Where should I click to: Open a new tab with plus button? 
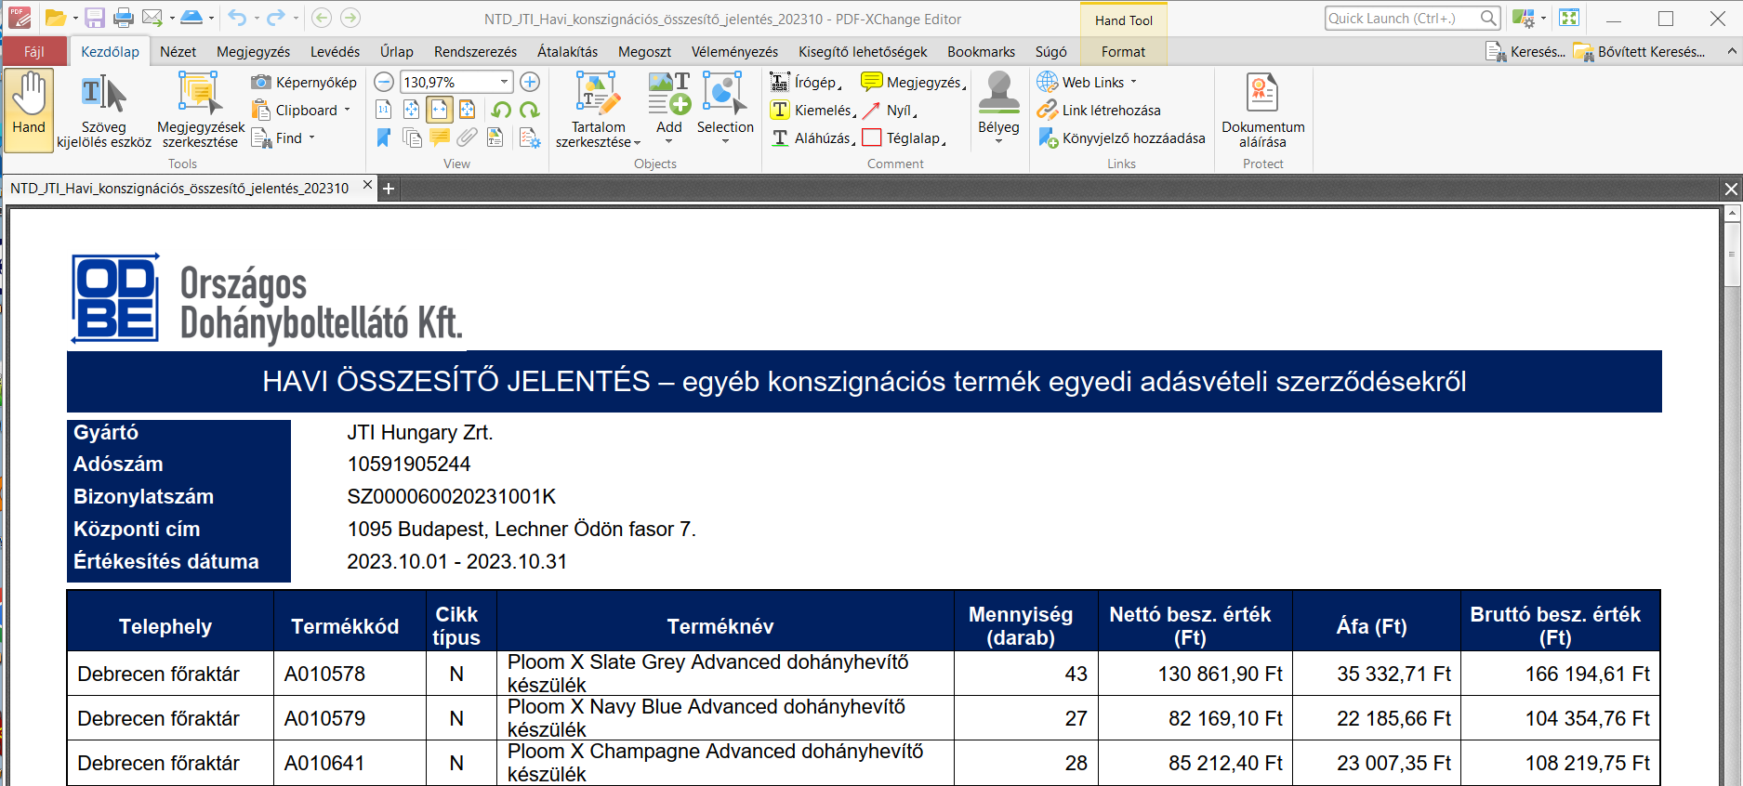(389, 189)
